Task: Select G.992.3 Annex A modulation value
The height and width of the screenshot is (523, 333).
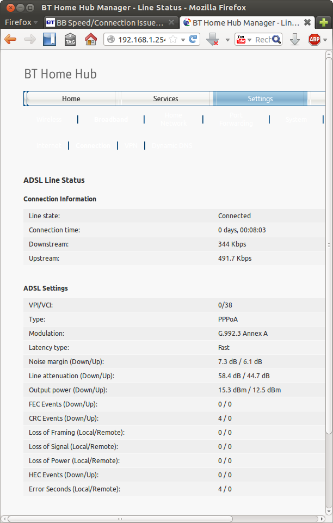Action: point(243,333)
